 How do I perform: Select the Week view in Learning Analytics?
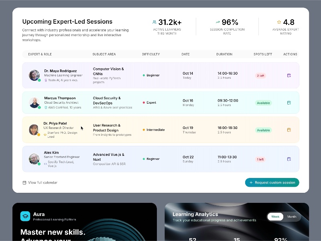275,216
